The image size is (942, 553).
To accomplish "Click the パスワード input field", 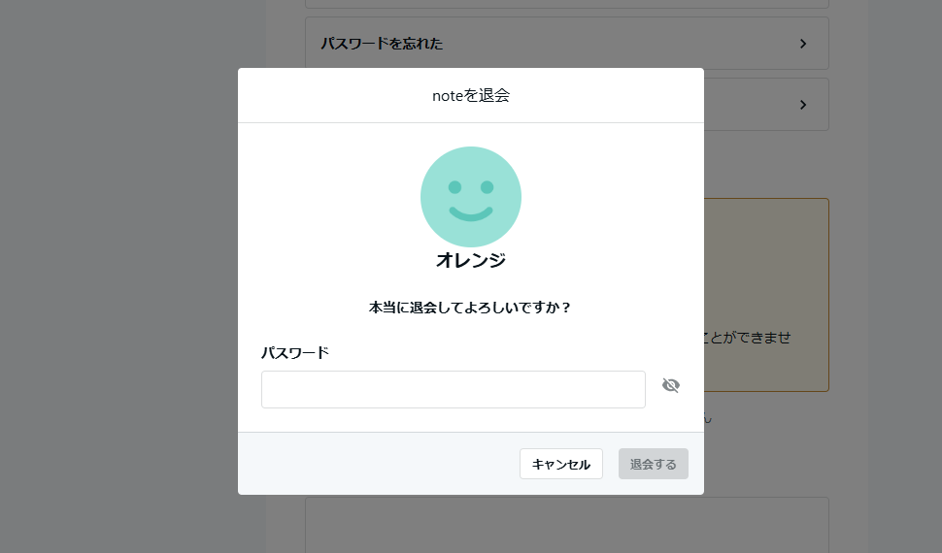I will (x=453, y=389).
